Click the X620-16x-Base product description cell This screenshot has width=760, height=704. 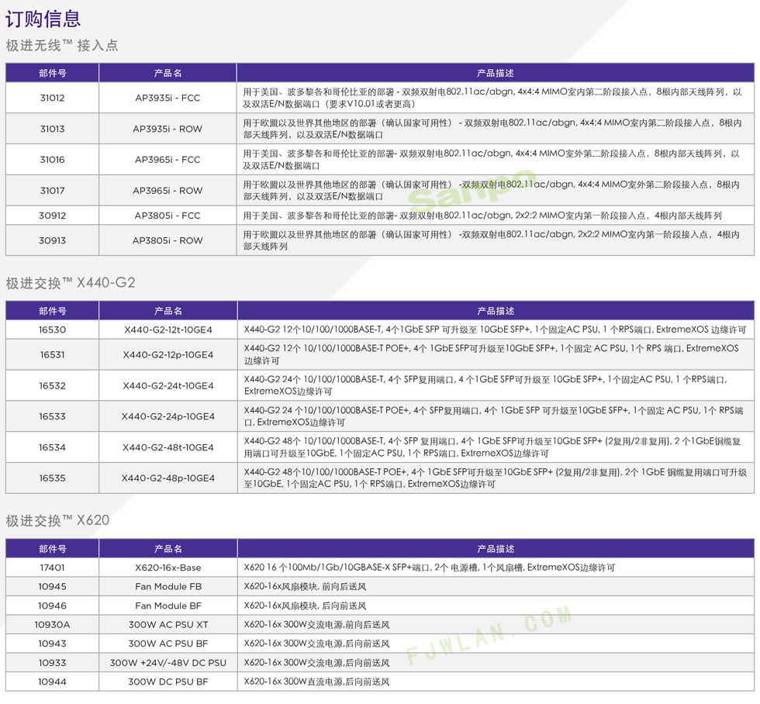(x=496, y=568)
